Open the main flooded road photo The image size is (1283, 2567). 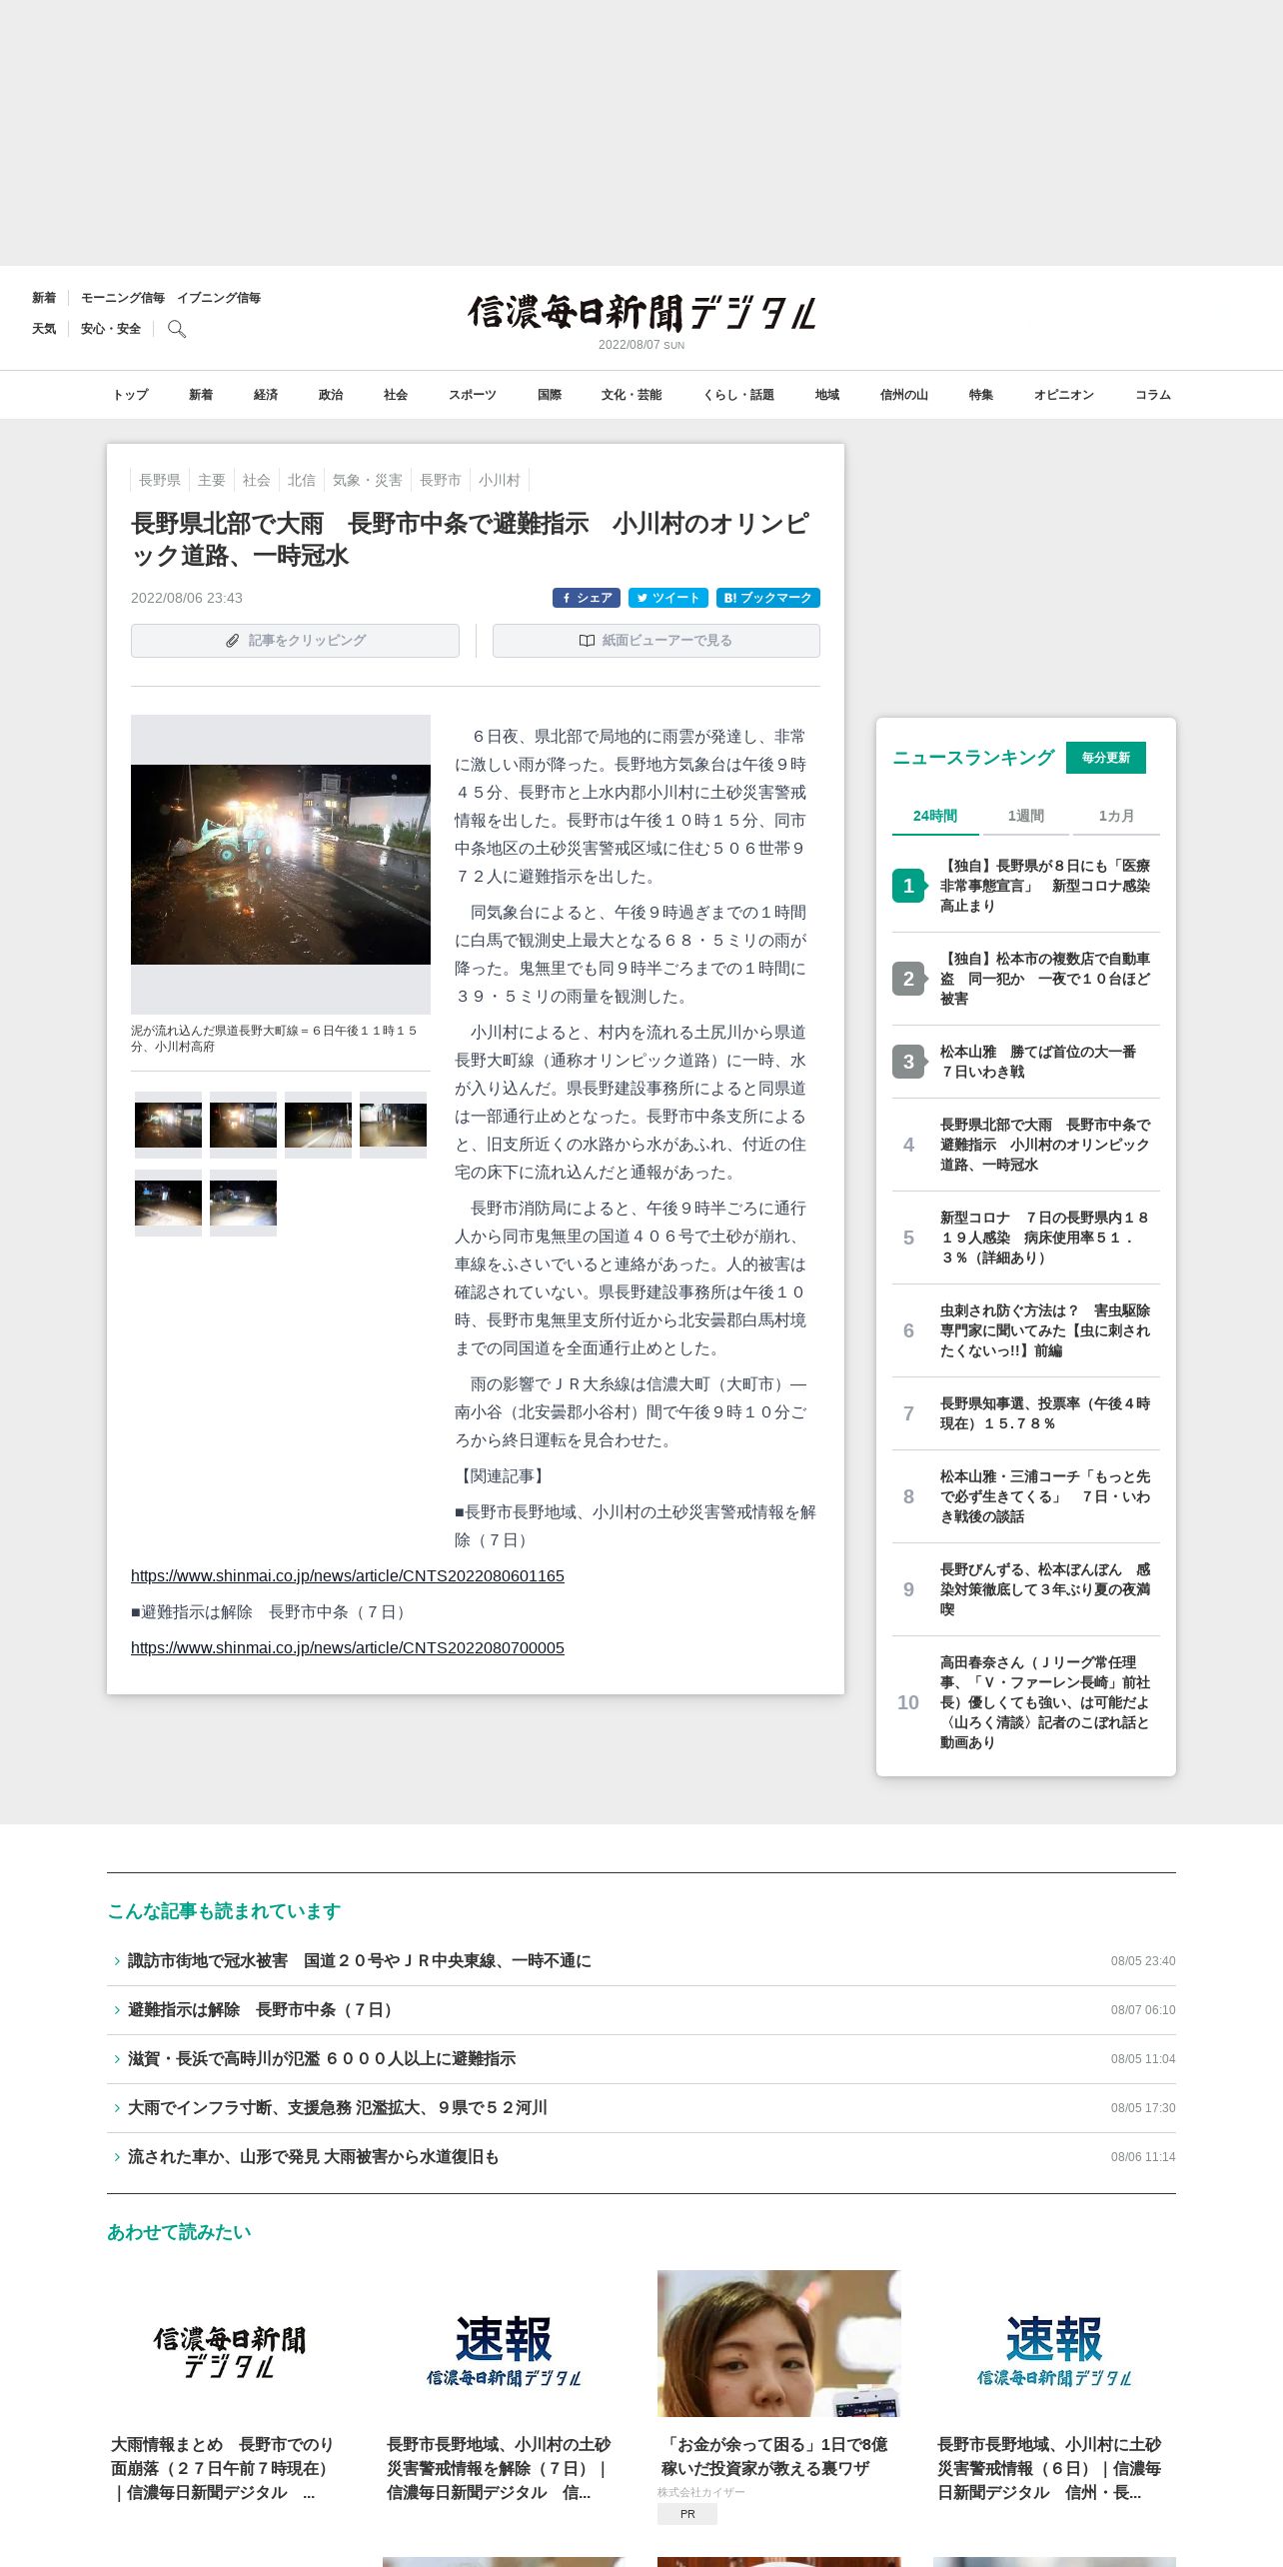[x=281, y=865]
